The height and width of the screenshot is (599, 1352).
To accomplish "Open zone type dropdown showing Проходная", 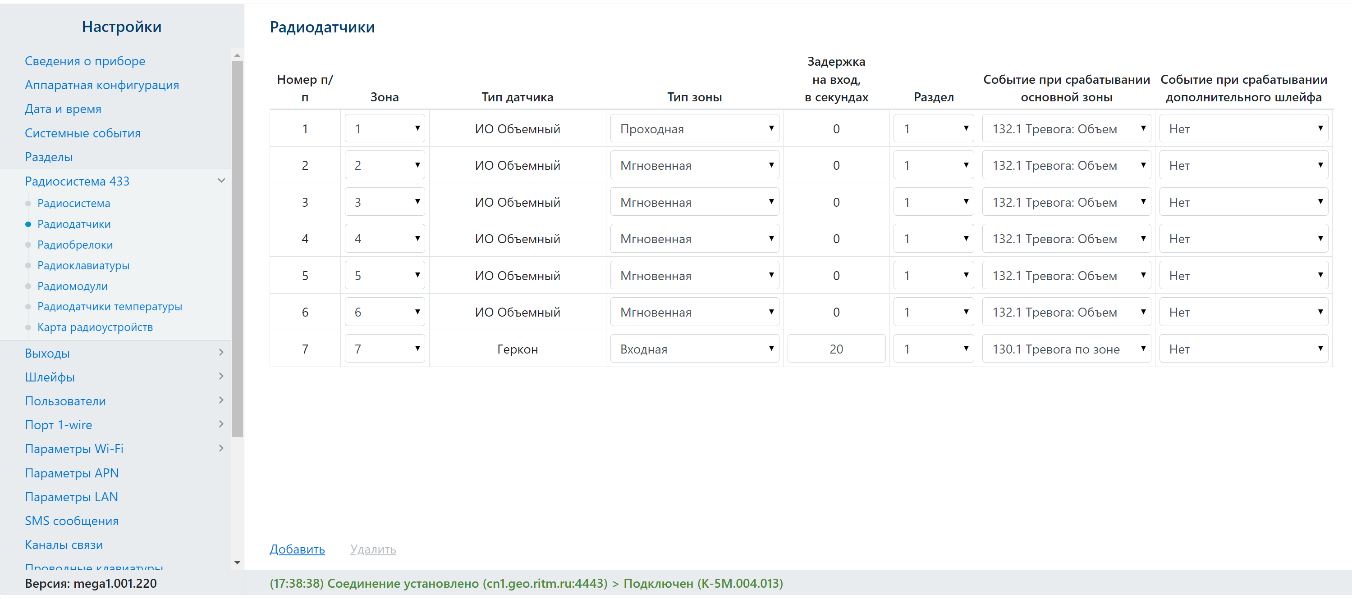I will [694, 128].
